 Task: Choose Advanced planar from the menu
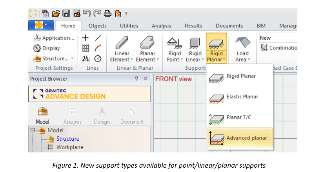pos(239,138)
